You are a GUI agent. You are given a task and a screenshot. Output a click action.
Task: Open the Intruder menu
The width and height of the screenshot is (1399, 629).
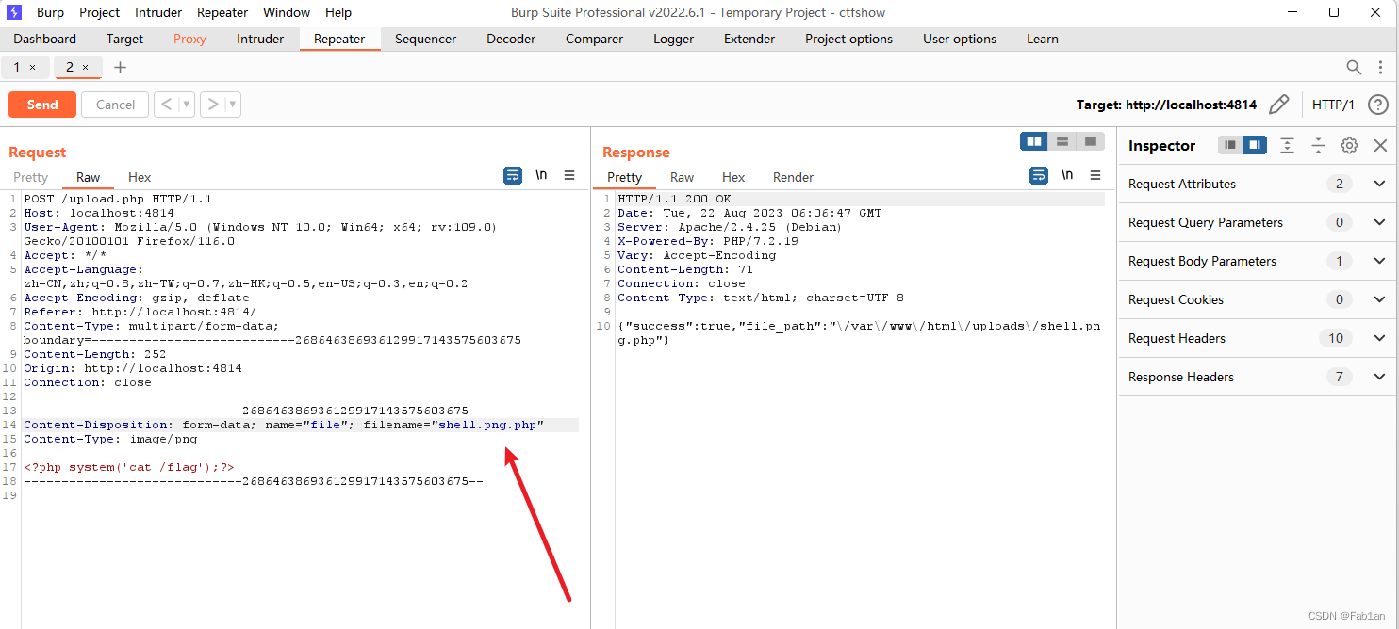pos(158,12)
